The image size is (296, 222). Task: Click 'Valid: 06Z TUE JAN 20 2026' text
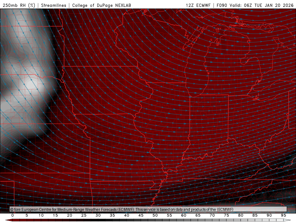point(262,5)
